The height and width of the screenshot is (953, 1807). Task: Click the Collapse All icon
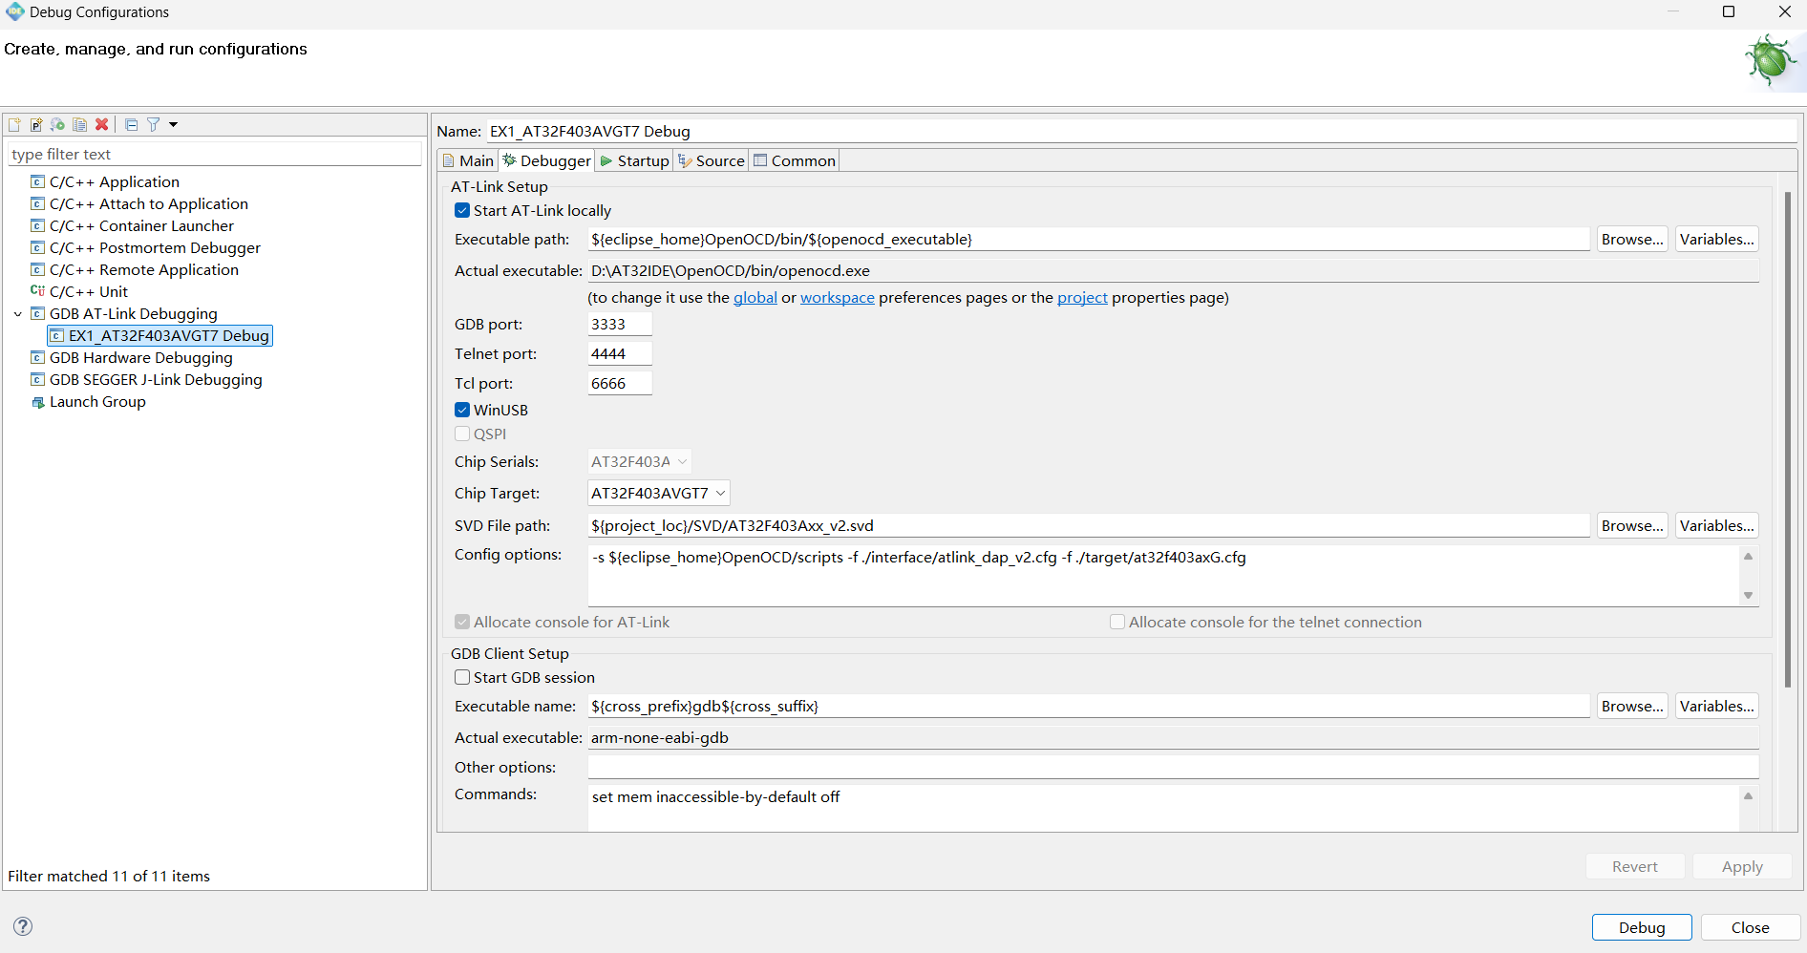click(132, 125)
